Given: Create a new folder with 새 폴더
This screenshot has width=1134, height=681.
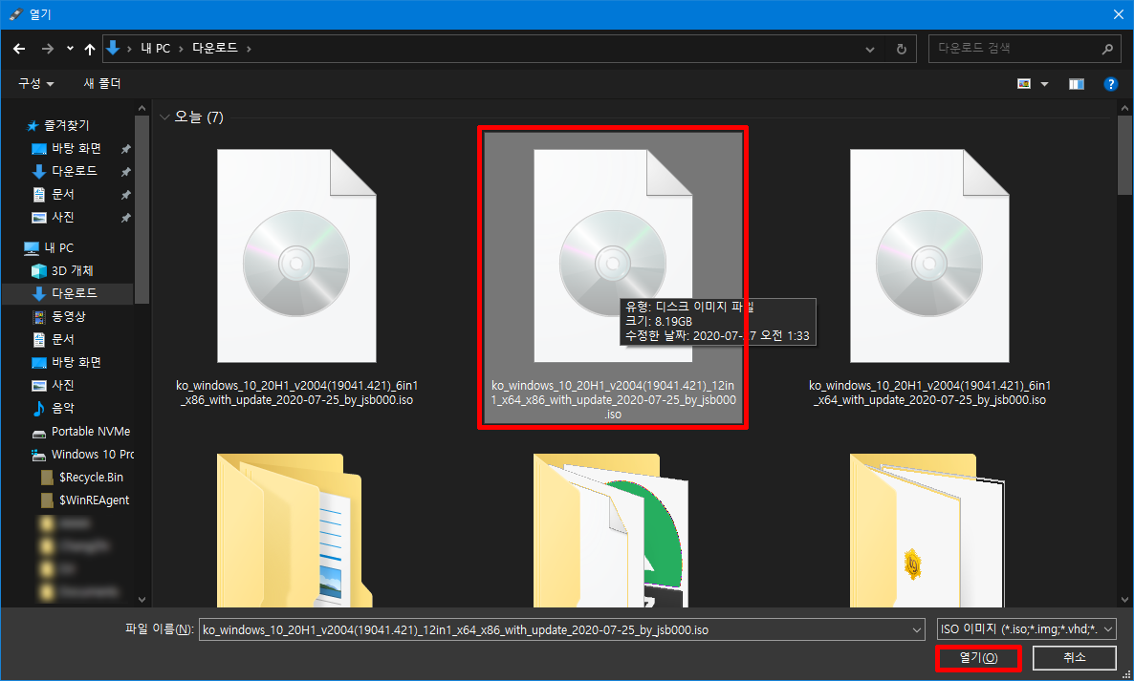Looking at the screenshot, I should coord(102,84).
